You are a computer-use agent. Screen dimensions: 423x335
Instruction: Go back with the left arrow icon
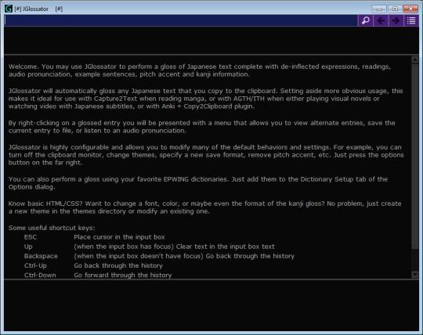click(381, 20)
